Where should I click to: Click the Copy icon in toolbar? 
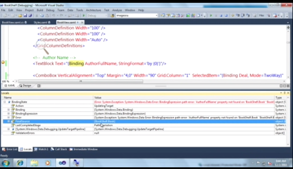(42, 16)
